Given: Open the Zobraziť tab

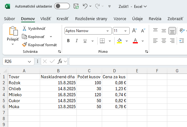Looking at the screenshot, I should tap(175, 19).
